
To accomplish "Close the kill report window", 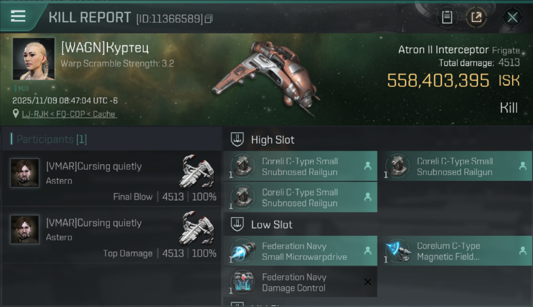I will (512, 17).
